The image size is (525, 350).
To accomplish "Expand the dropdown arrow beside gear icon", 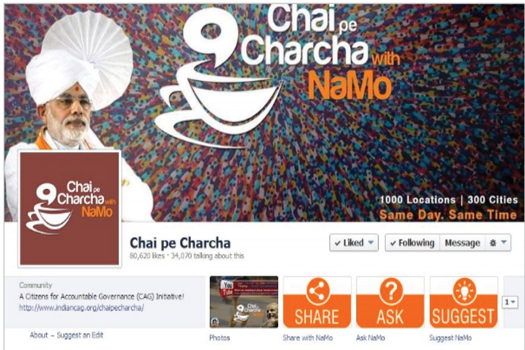I will tap(504, 242).
